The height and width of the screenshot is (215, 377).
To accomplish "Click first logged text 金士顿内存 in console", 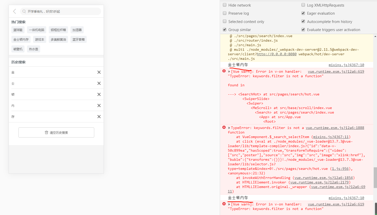I will [238, 65].
